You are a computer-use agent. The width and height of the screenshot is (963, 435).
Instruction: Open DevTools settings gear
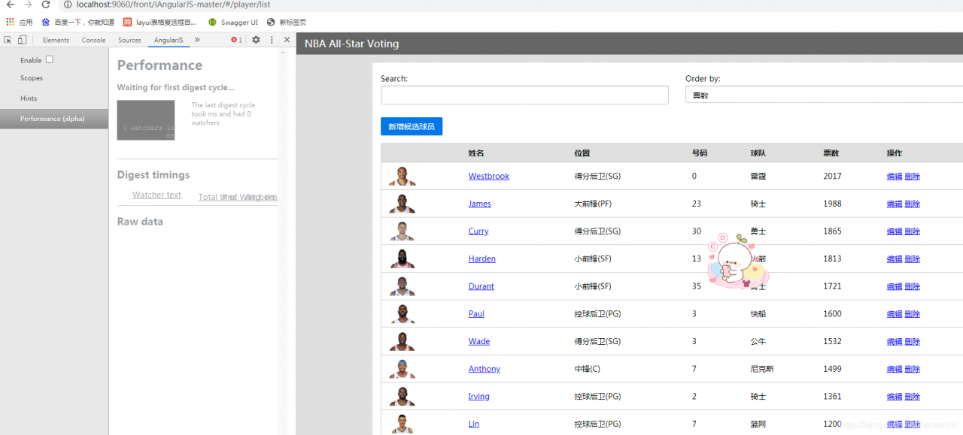coord(256,40)
